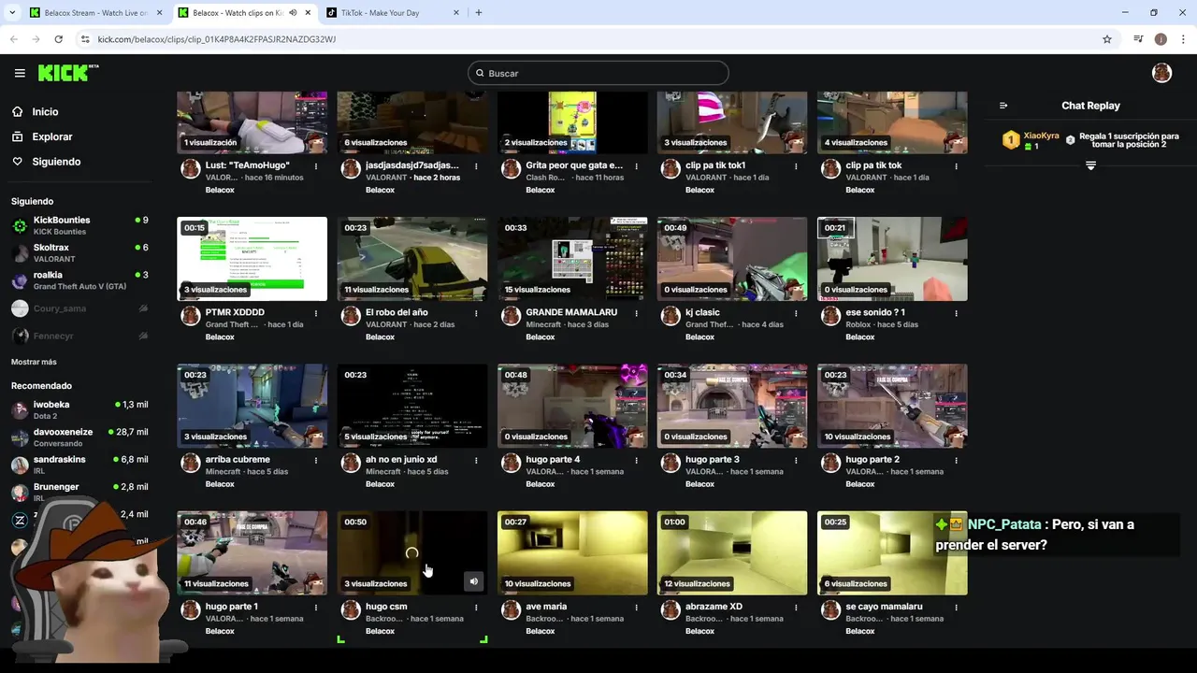Viewport: 1197px width, 673px height.
Task: Play hugo parte 4 clip thumbnail
Action: pos(572,406)
